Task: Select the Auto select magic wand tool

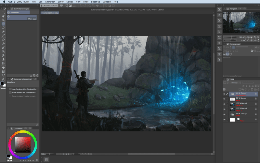Action: coord(3,32)
